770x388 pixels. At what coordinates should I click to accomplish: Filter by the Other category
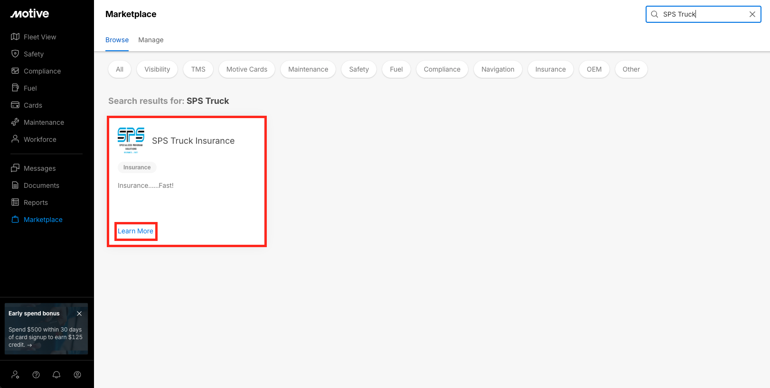631,69
